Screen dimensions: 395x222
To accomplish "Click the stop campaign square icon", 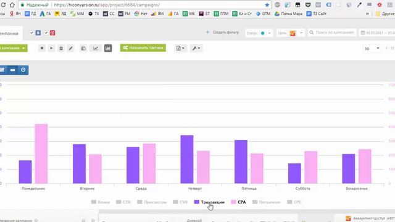I will (42, 48).
